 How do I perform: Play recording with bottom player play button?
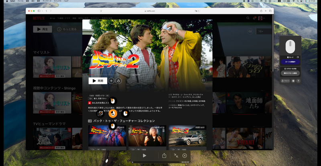click(x=144, y=156)
